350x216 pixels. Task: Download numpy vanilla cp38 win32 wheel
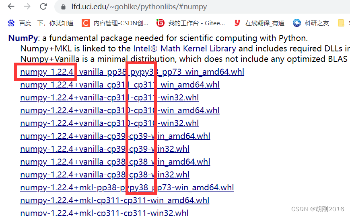click(105, 175)
